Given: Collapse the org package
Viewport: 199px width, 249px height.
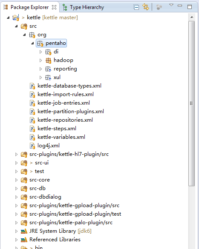Looking at the screenshot, I should pos(24,35).
